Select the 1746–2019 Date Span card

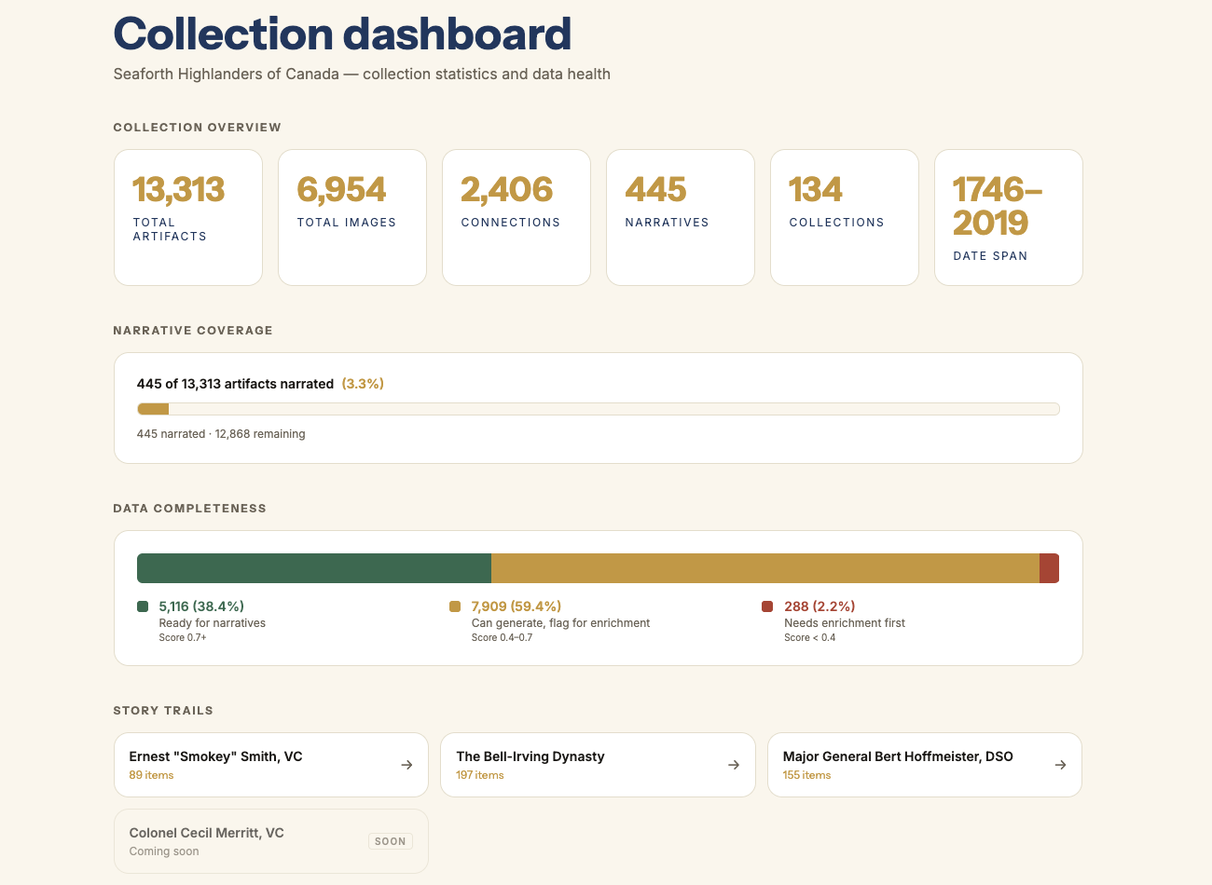click(x=1009, y=218)
